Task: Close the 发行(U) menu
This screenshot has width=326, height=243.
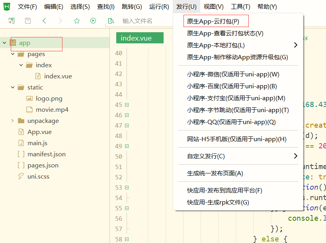Action: point(186,7)
